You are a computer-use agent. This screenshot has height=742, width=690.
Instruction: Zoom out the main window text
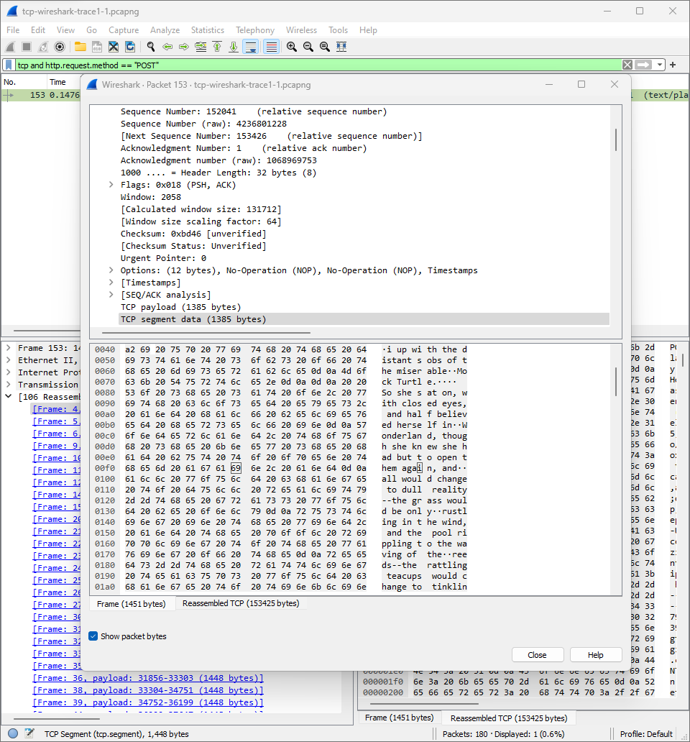coord(308,47)
